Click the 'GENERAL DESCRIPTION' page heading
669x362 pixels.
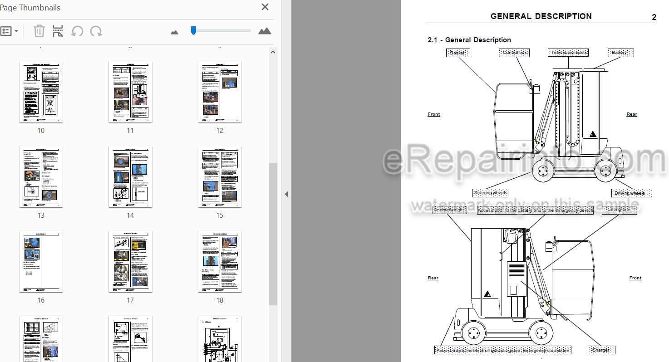pyautogui.click(x=541, y=16)
